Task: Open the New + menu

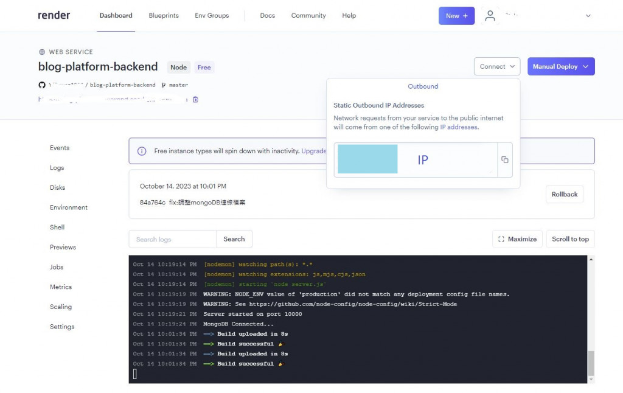Action: coord(456,16)
